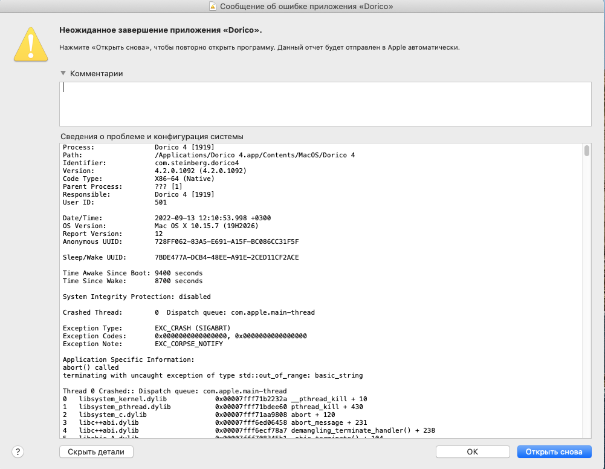Click the Report Version 12 line
The width and height of the screenshot is (605, 469).
point(112,234)
